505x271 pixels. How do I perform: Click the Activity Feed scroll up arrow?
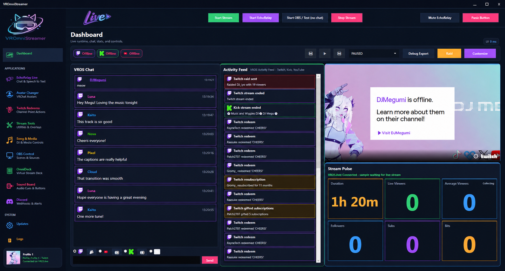pos(318,76)
